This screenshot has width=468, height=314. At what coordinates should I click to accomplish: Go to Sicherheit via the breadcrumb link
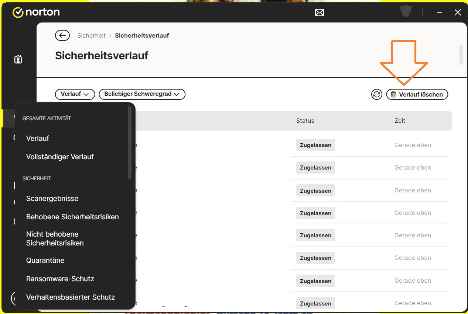(91, 35)
